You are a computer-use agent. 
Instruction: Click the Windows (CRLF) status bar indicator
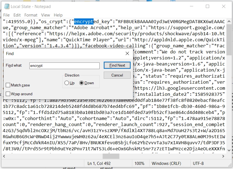(168, 163)
